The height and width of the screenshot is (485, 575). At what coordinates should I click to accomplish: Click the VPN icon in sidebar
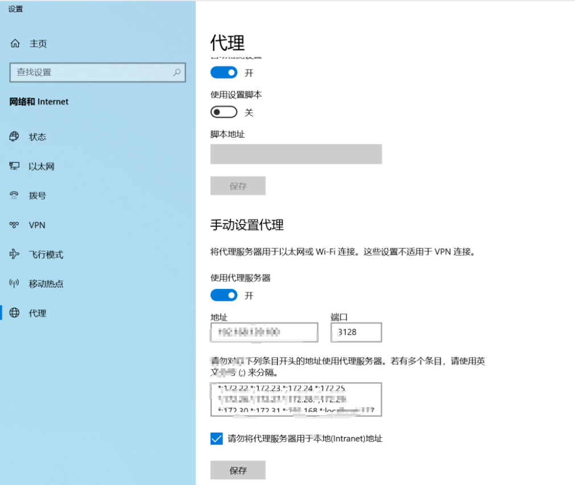coord(14,225)
